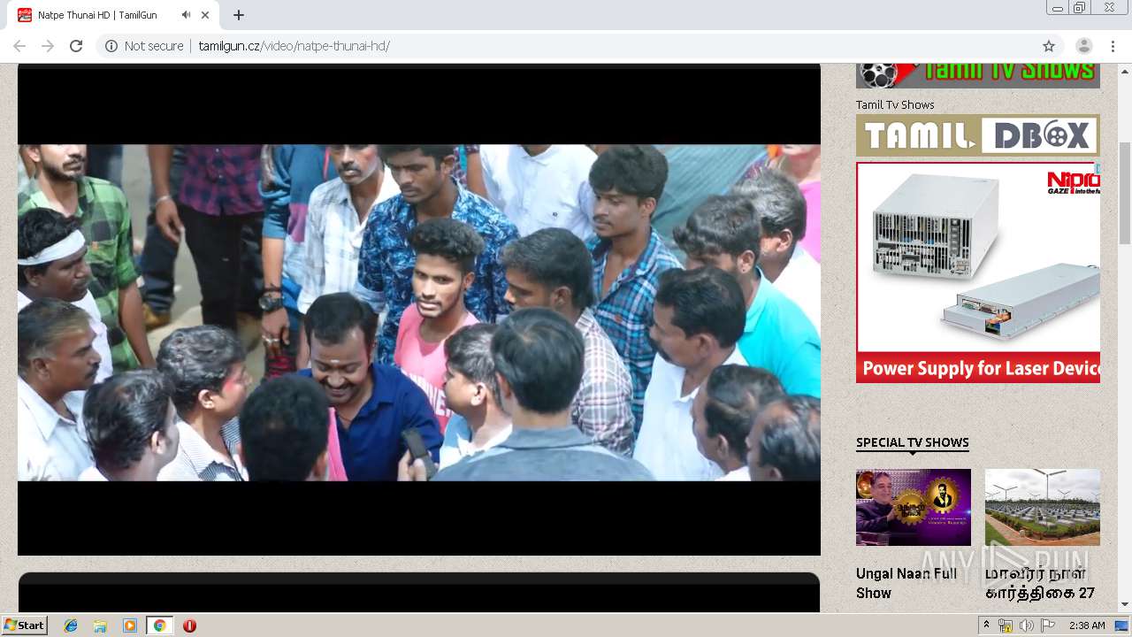This screenshot has height=637, width=1132.
Task: Click the scrollbar down arrow
Action: (x=1125, y=604)
